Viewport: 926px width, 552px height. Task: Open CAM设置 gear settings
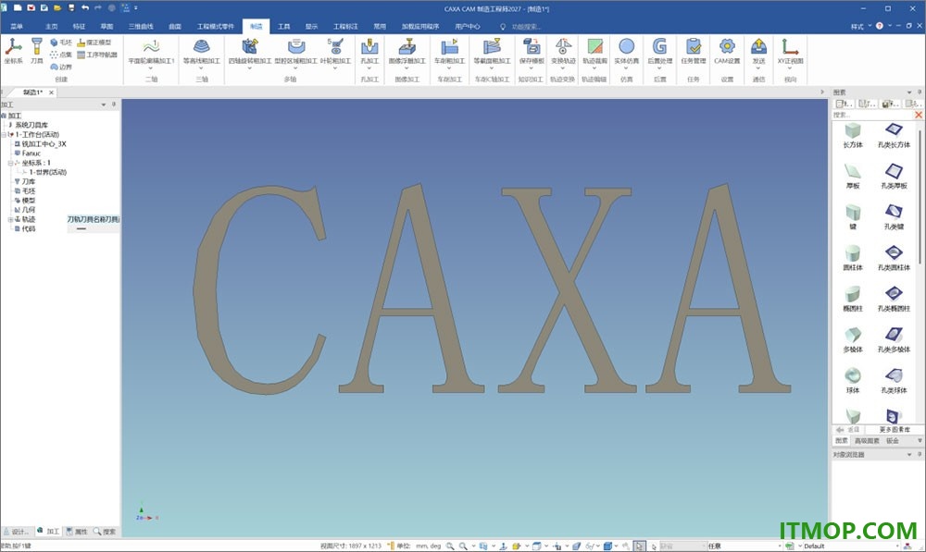click(x=727, y=51)
